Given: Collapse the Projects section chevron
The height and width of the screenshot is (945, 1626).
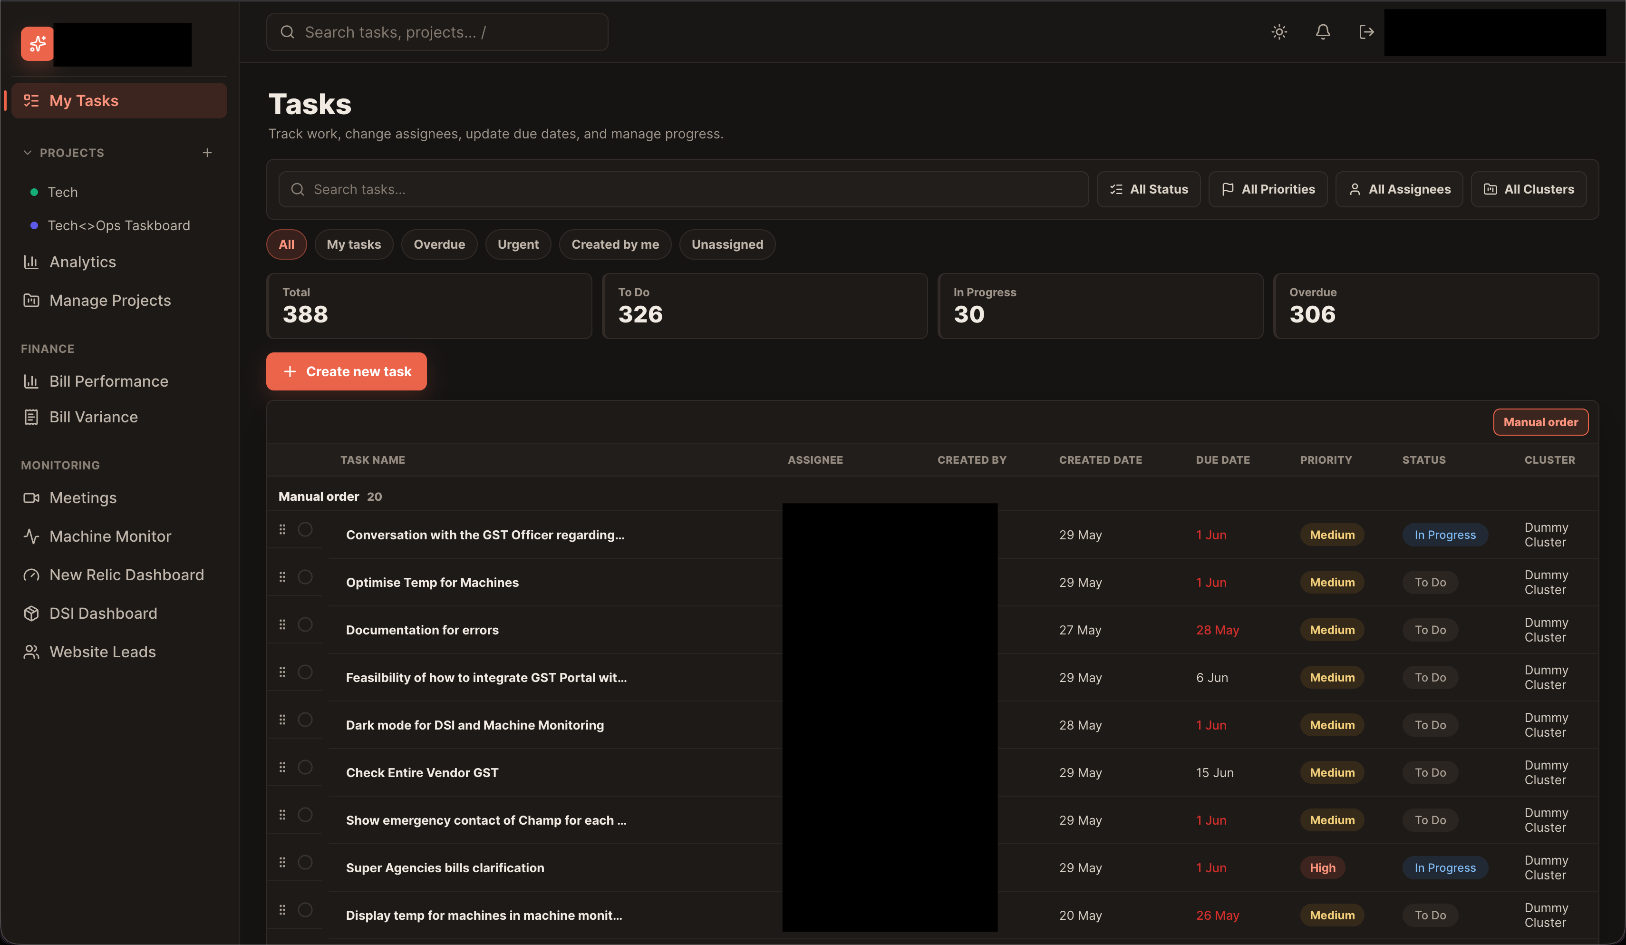Looking at the screenshot, I should pyautogui.click(x=27, y=153).
